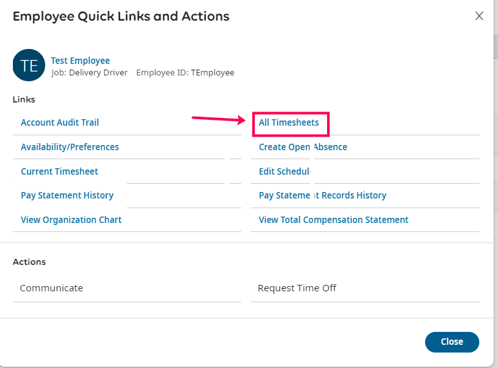Screen dimensions: 498x368
Task: View the Current Timesheet
Action: (x=59, y=171)
